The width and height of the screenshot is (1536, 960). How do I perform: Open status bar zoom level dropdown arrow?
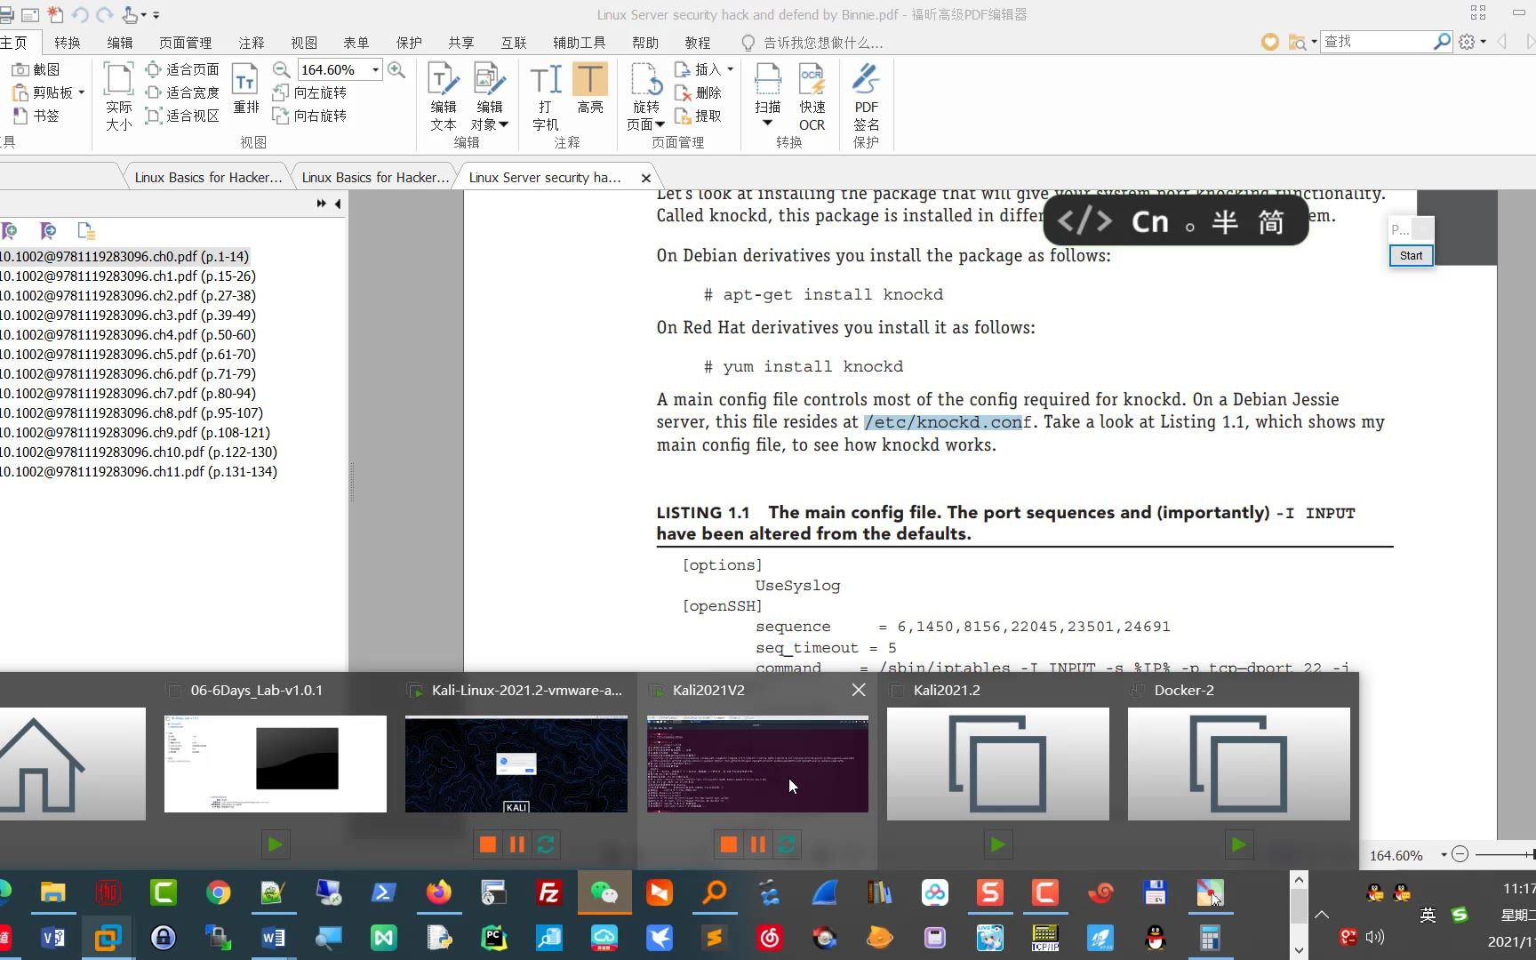(1443, 855)
